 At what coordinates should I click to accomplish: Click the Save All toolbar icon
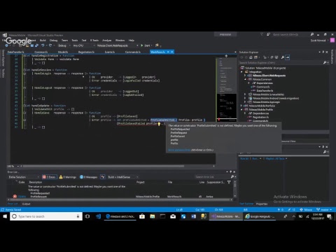37,45
